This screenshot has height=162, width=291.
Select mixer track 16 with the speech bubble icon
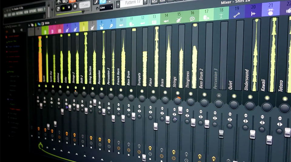pyautogui.click(x=192, y=16)
